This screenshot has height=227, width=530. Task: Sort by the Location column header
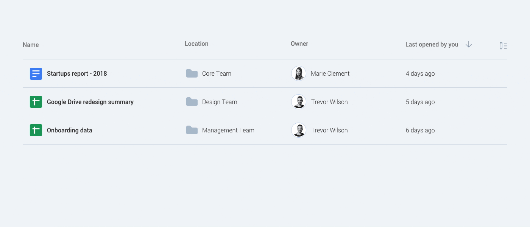click(196, 44)
